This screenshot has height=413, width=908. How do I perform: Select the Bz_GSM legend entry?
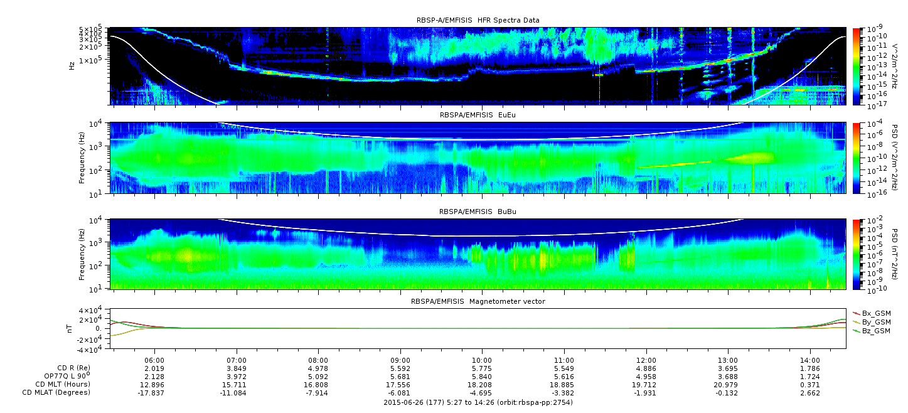coord(875,331)
